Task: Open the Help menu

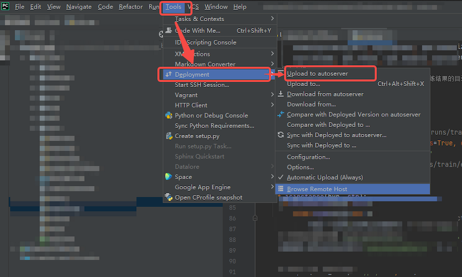Action: [239, 6]
